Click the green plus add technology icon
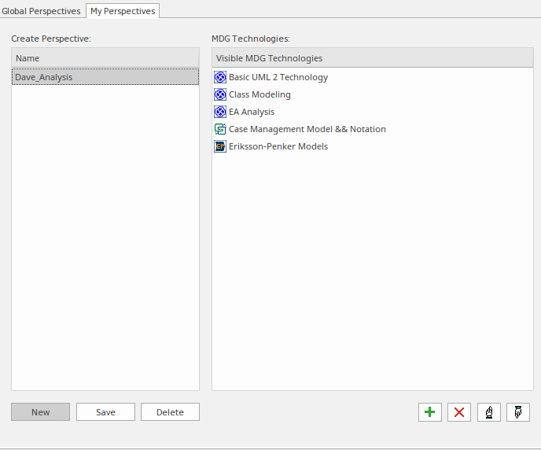541x450 pixels. point(430,412)
